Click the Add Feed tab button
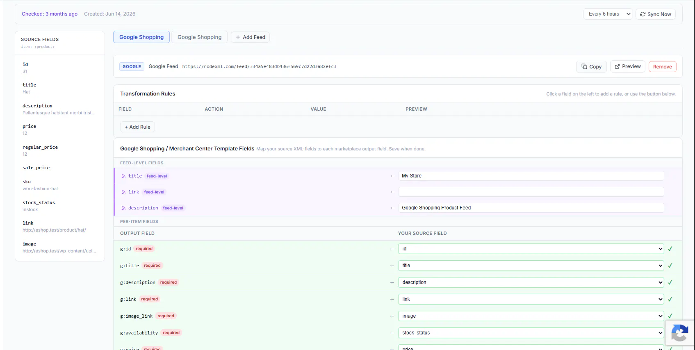Viewport: 695px width, 350px height. (250, 37)
